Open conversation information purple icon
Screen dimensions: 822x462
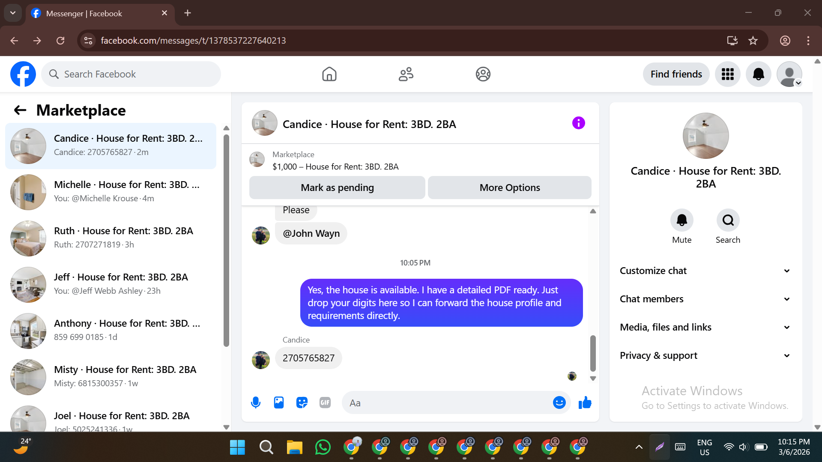click(578, 123)
